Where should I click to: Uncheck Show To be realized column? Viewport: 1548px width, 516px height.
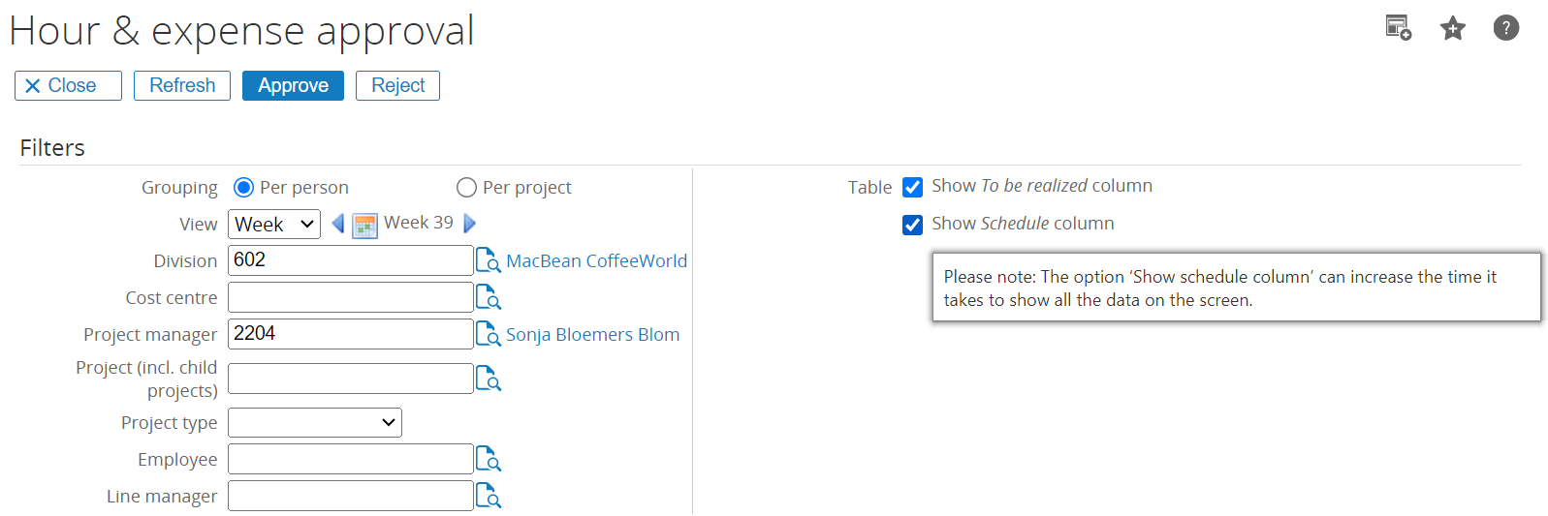912,187
